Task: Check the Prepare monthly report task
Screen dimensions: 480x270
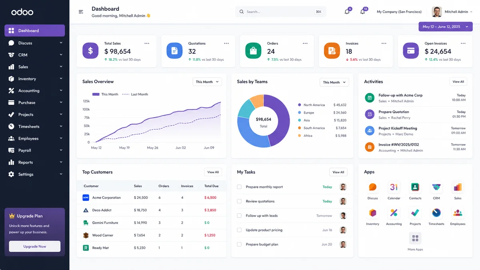Action: [x=239, y=187]
